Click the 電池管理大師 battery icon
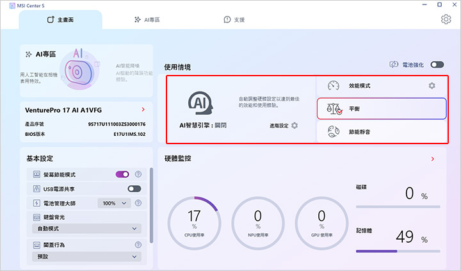 coord(36,203)
